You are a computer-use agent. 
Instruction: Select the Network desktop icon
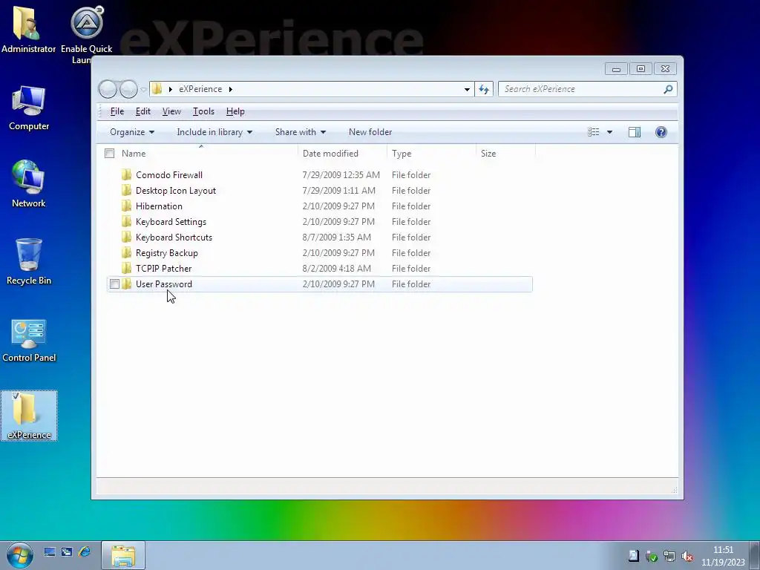point(29,184)
